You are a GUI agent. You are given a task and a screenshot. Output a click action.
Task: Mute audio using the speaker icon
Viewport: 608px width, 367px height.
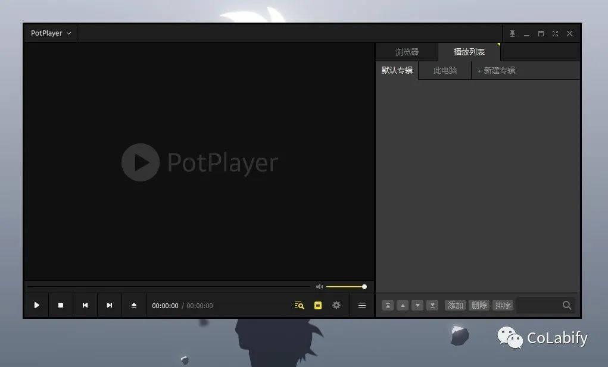click(x=320, y=286)
